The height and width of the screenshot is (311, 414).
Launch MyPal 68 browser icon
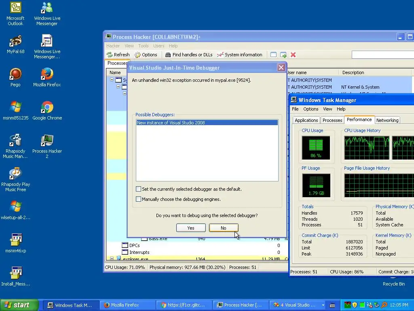pyautogui.click(x=16, y=45)
